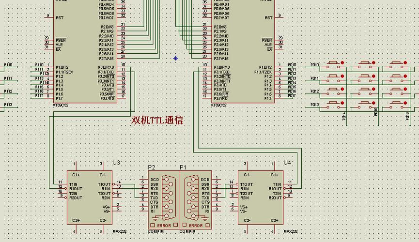Click keypad button at row P012, column P016
The width and height of the screenshot is (419, 242).
(x=396, y=91)
